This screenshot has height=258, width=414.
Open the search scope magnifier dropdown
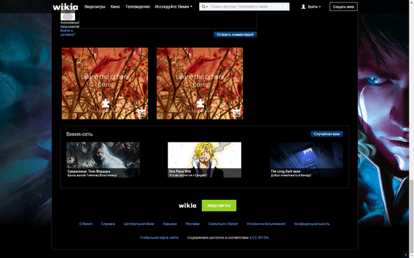pos(204,6)
